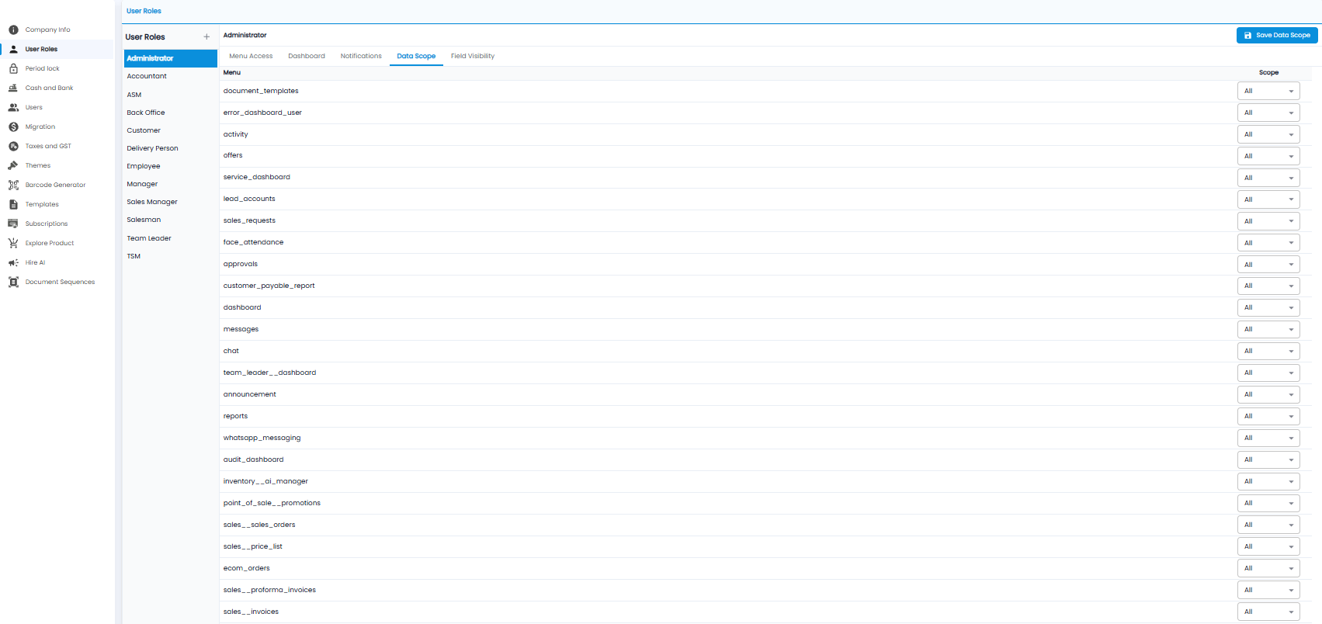Switch to the Field Visibility tab
Image resolution: width=1322 pixels, height=624 pixels.
[x=473, y=56]
